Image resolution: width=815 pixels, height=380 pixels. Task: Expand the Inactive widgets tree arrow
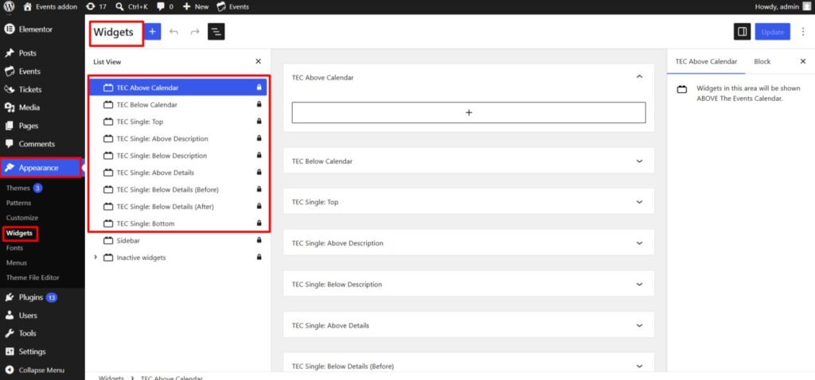[96, 257]
